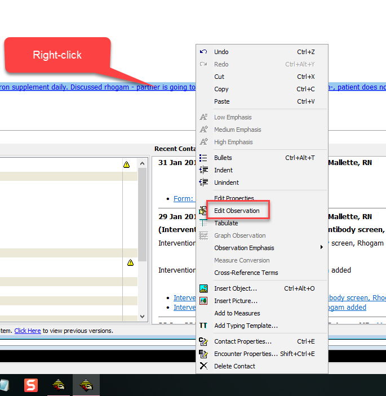Click the Add Typing Template TT icon
Image resolution: width=386 pixels, height=396 pixels.
(203, 326)
